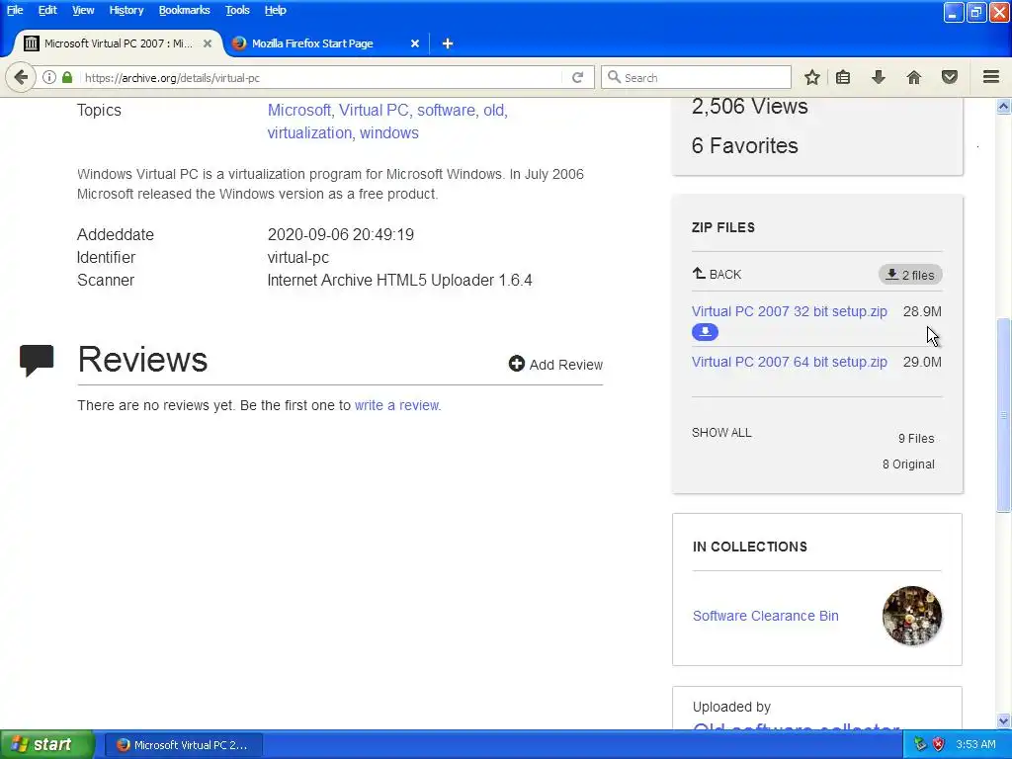Close the Mozilla Firefox Start Page tab

click(x=415, y=43)
